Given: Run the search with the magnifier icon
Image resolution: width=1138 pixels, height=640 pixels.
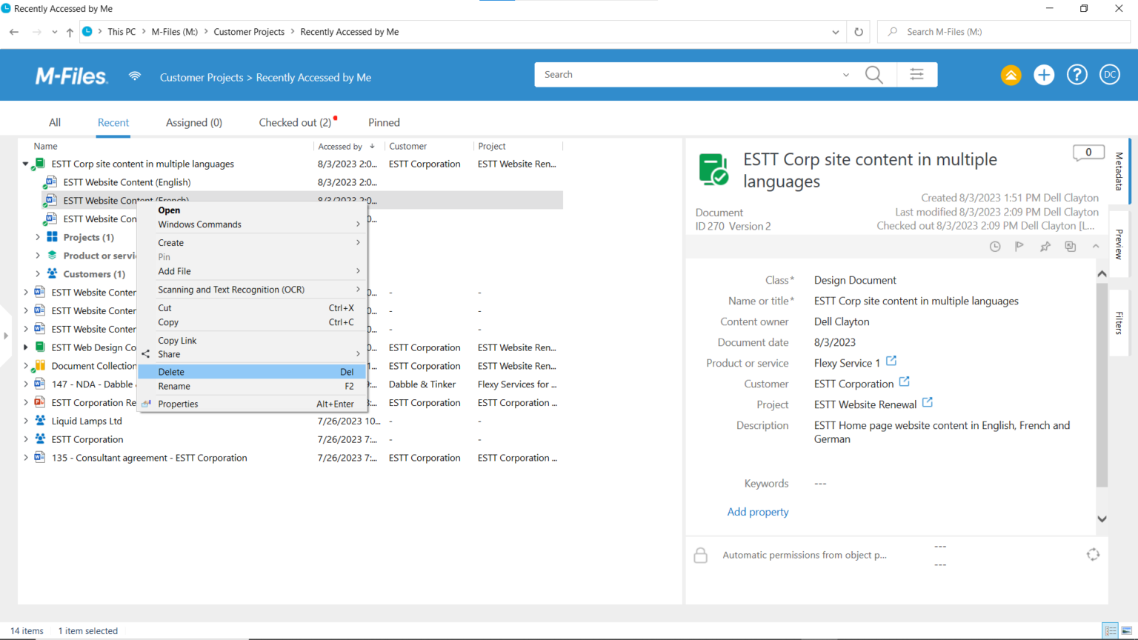Looking at the screenshot, I should [x=874, y=74].
